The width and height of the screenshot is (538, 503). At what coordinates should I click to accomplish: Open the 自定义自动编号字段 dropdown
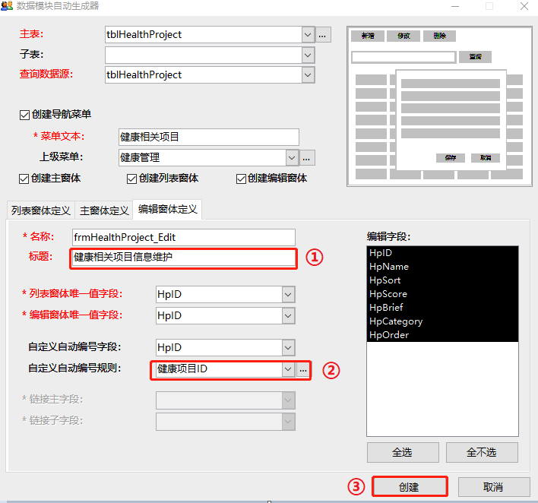tap(288, 347)
